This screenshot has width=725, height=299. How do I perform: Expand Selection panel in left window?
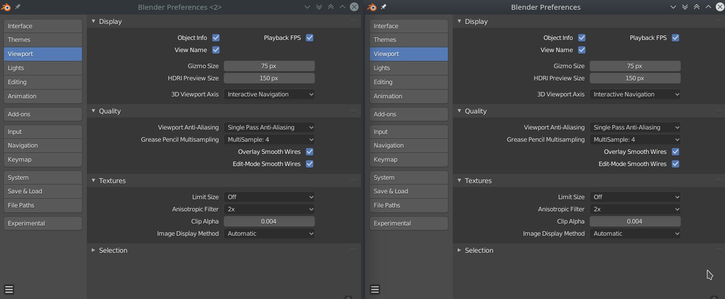pos(93,250)
